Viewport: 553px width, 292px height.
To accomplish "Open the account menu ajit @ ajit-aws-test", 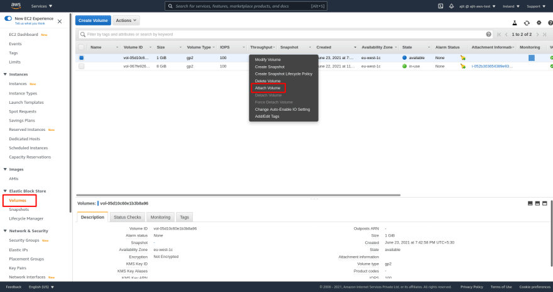I will (x=477, y=6).
